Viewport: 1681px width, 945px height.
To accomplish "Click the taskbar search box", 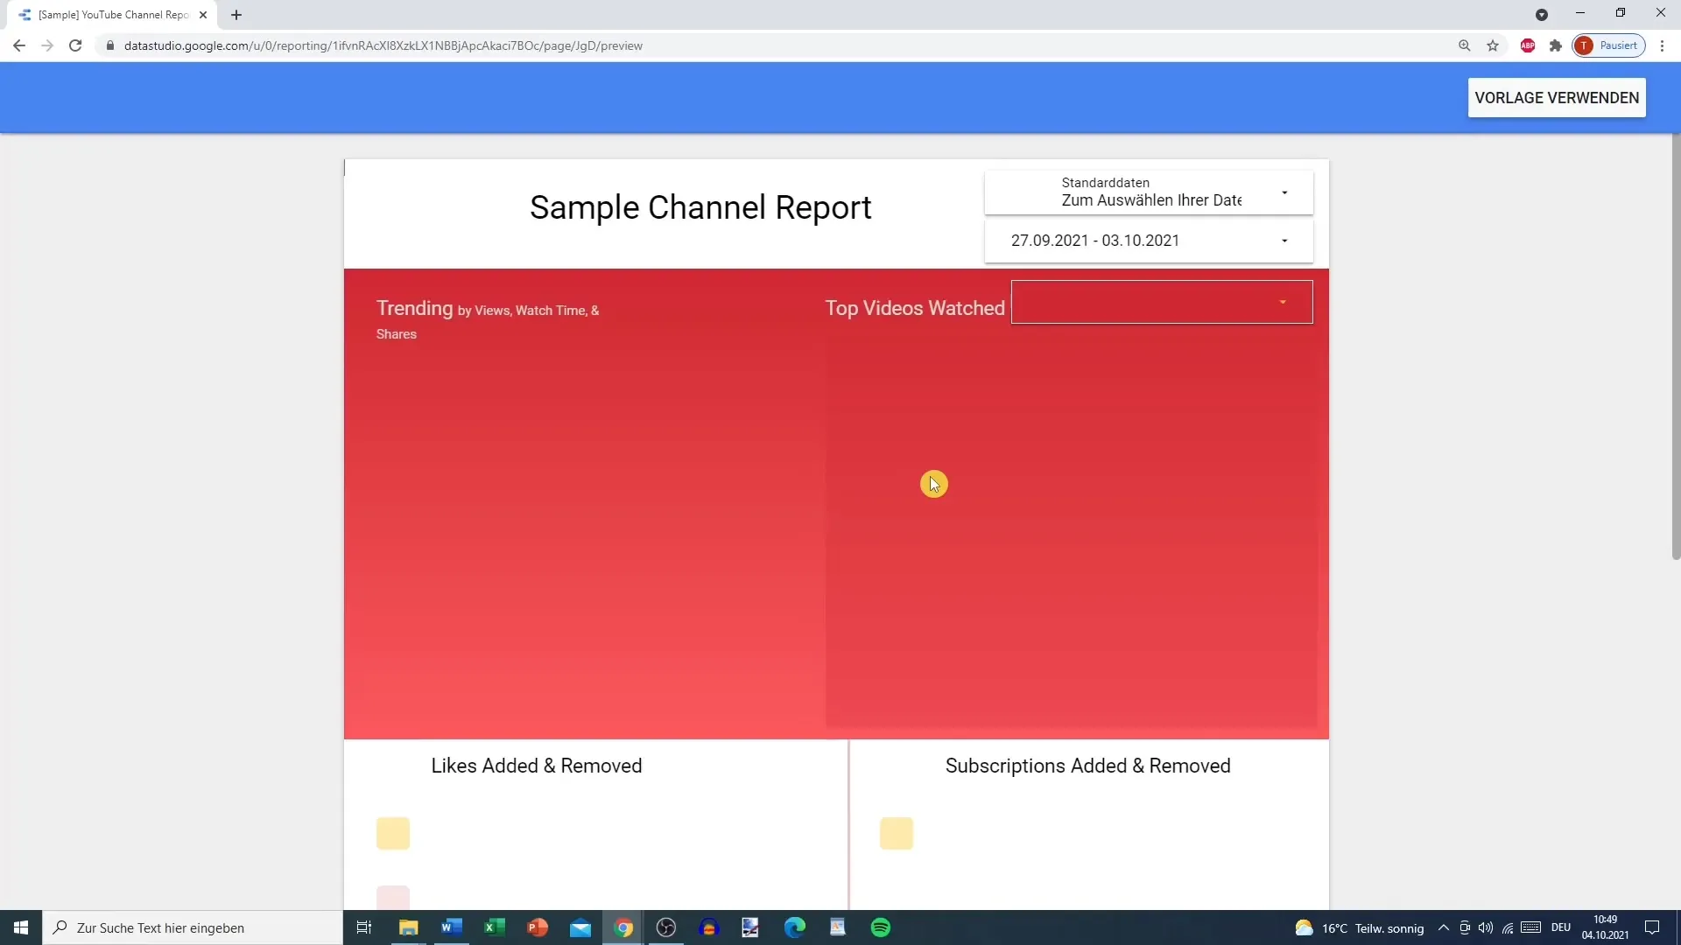I will tap(193, 927).
